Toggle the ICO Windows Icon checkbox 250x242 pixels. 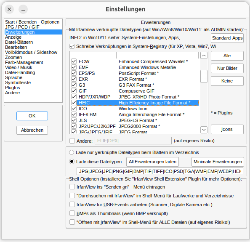coord(74,109)
